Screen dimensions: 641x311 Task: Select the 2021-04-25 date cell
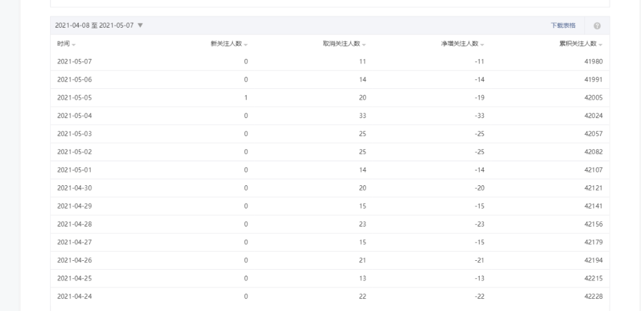pos(74,278)
